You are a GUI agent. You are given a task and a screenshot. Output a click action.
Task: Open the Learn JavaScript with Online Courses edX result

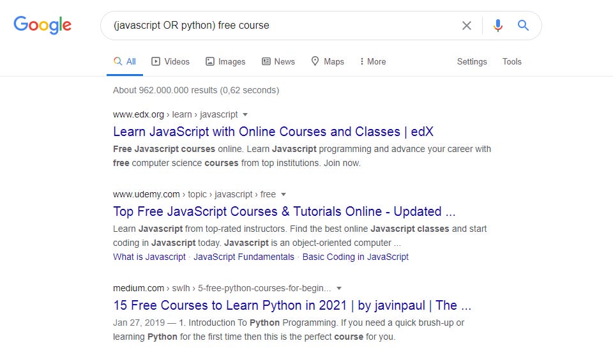pyautogui.click(x=273, y=132)
